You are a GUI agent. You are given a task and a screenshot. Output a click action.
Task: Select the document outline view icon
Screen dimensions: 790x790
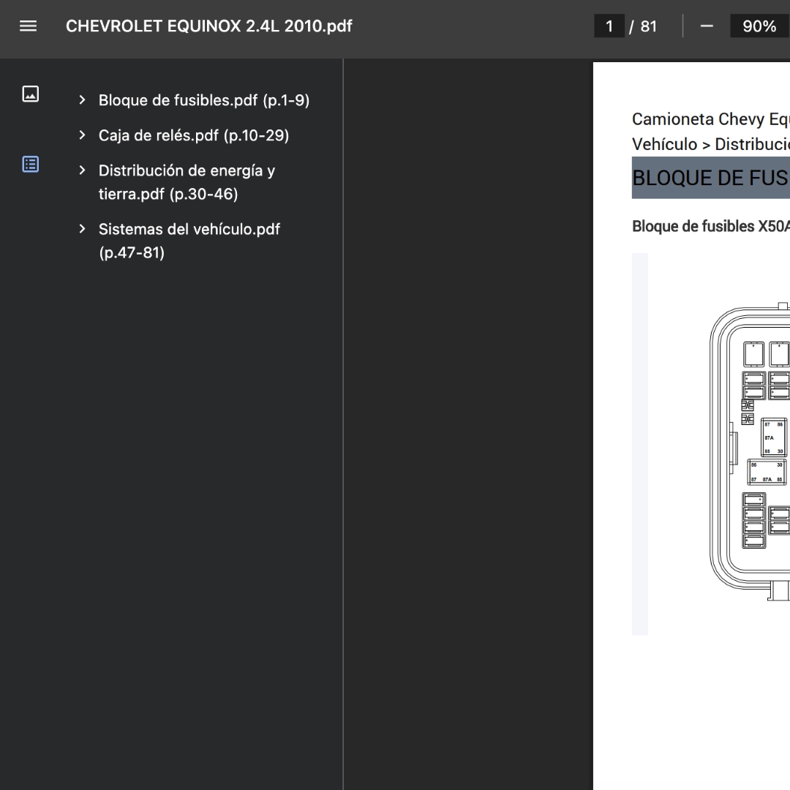click(31, 164)
